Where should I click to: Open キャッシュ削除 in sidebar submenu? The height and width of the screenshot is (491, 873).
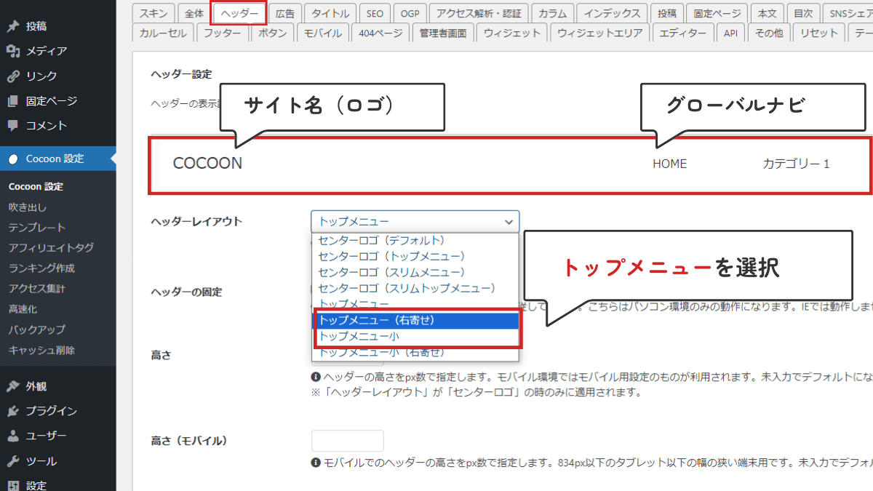point(41,350)
